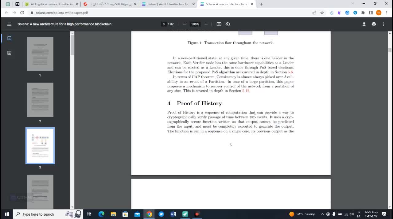This screenshot has height=219, width=393.
Task: Print the PDF document
Action: pos(374,24)
